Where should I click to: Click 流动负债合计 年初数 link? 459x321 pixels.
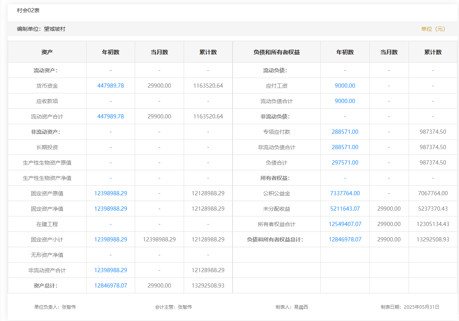tap(345, 101)
